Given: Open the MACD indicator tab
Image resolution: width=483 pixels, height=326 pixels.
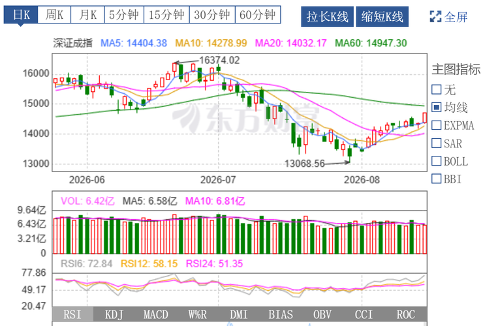Looking at the screenshot, I should (156, 315).
